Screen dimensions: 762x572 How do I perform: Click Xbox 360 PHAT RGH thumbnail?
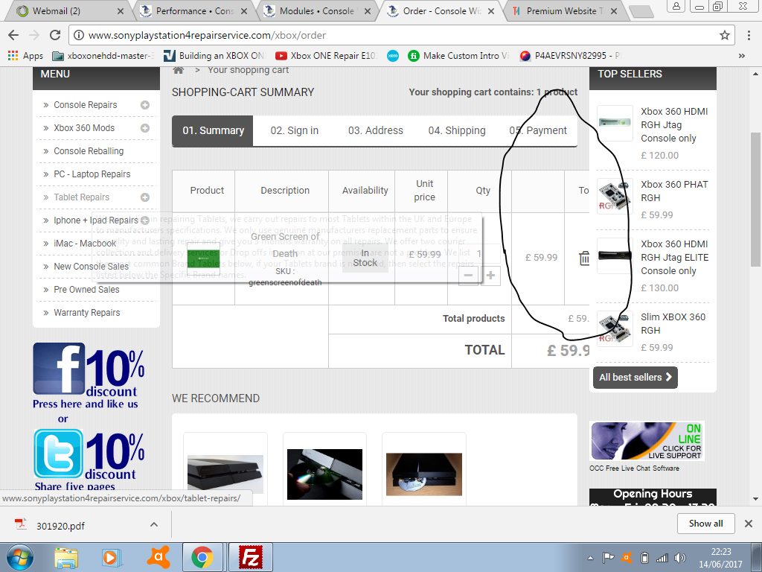pos(615,197)
